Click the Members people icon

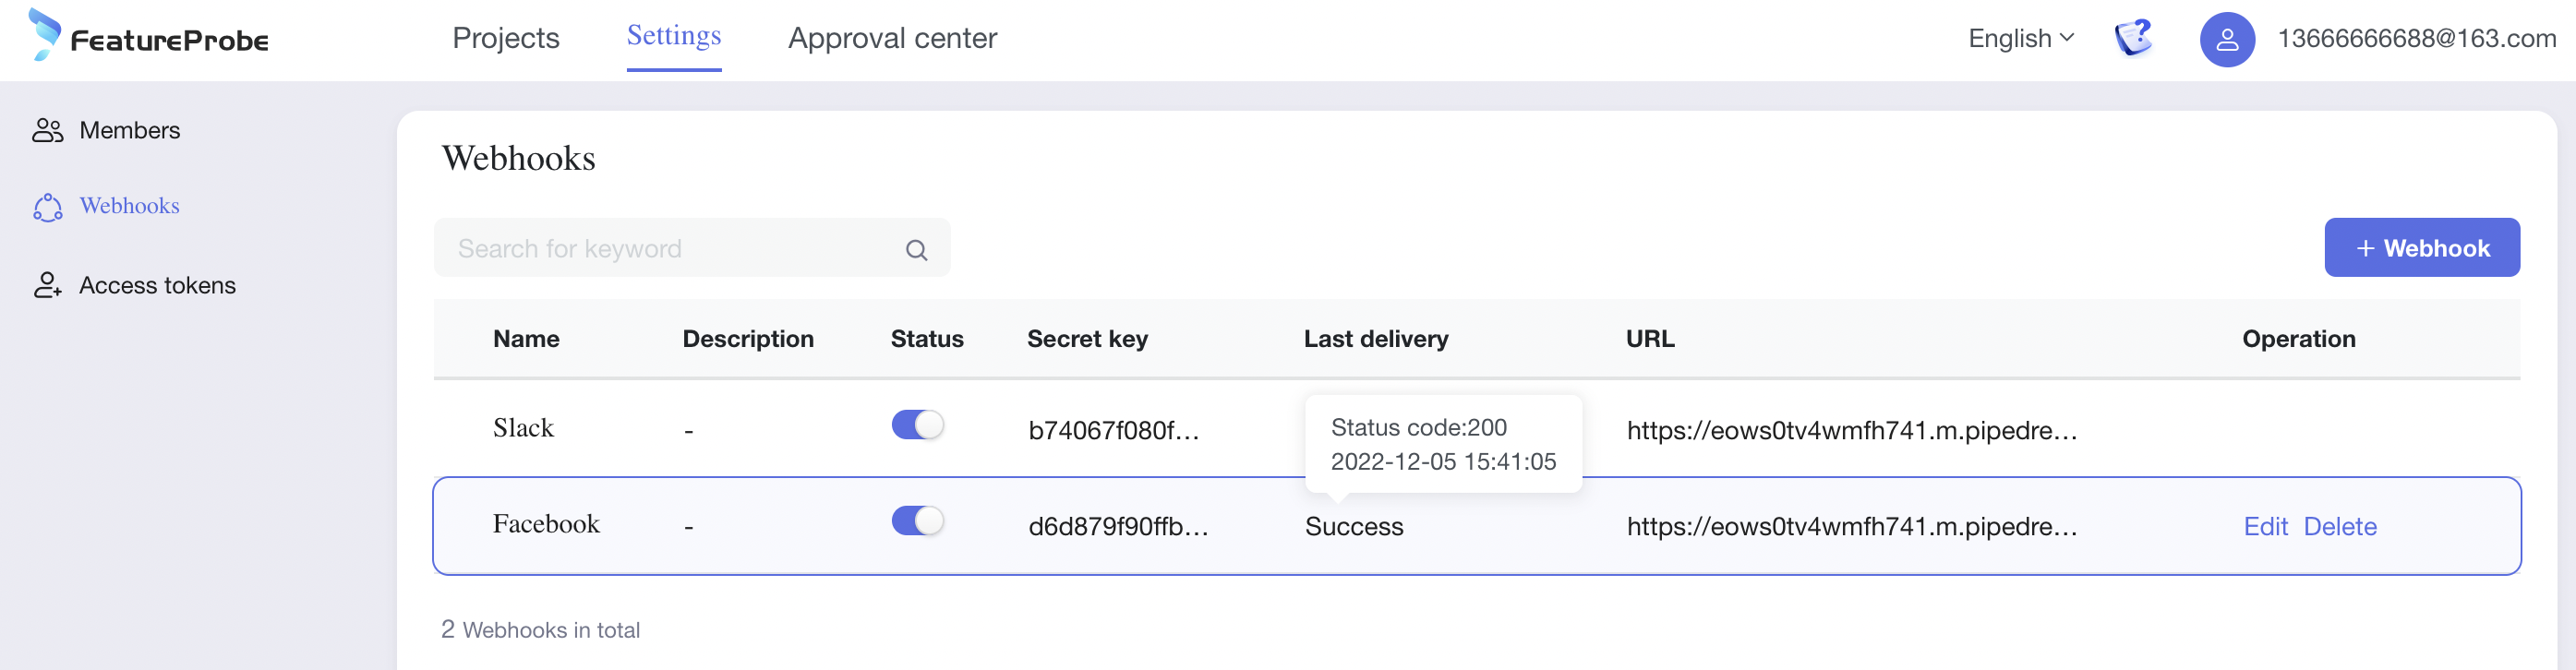tap(48, 130)
